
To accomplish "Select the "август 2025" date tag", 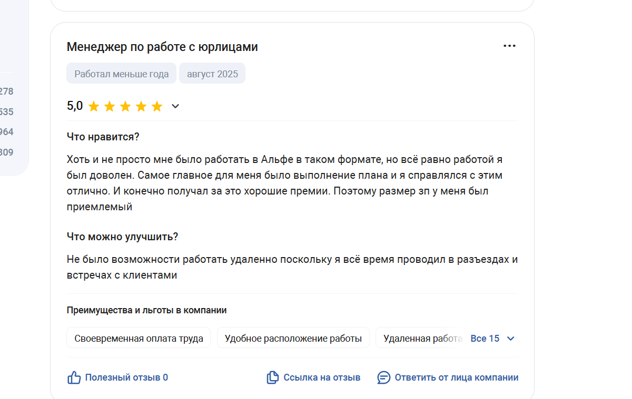I will coord(212,74).
